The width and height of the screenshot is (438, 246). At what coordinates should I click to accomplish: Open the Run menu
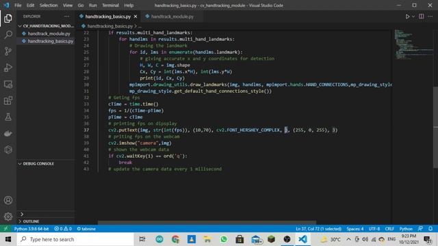(93, 5)
